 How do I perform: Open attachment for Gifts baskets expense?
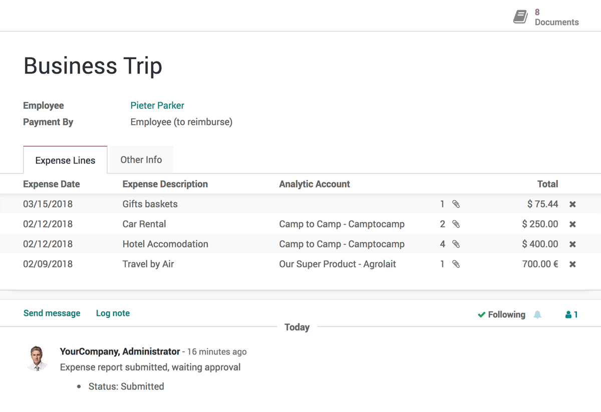(x=456, y=204)
